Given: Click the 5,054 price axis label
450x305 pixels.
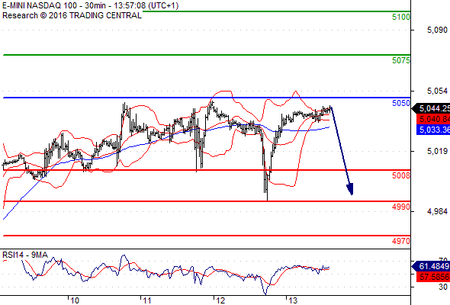Looking at the screenshot, I should click(x=437, y=91).
